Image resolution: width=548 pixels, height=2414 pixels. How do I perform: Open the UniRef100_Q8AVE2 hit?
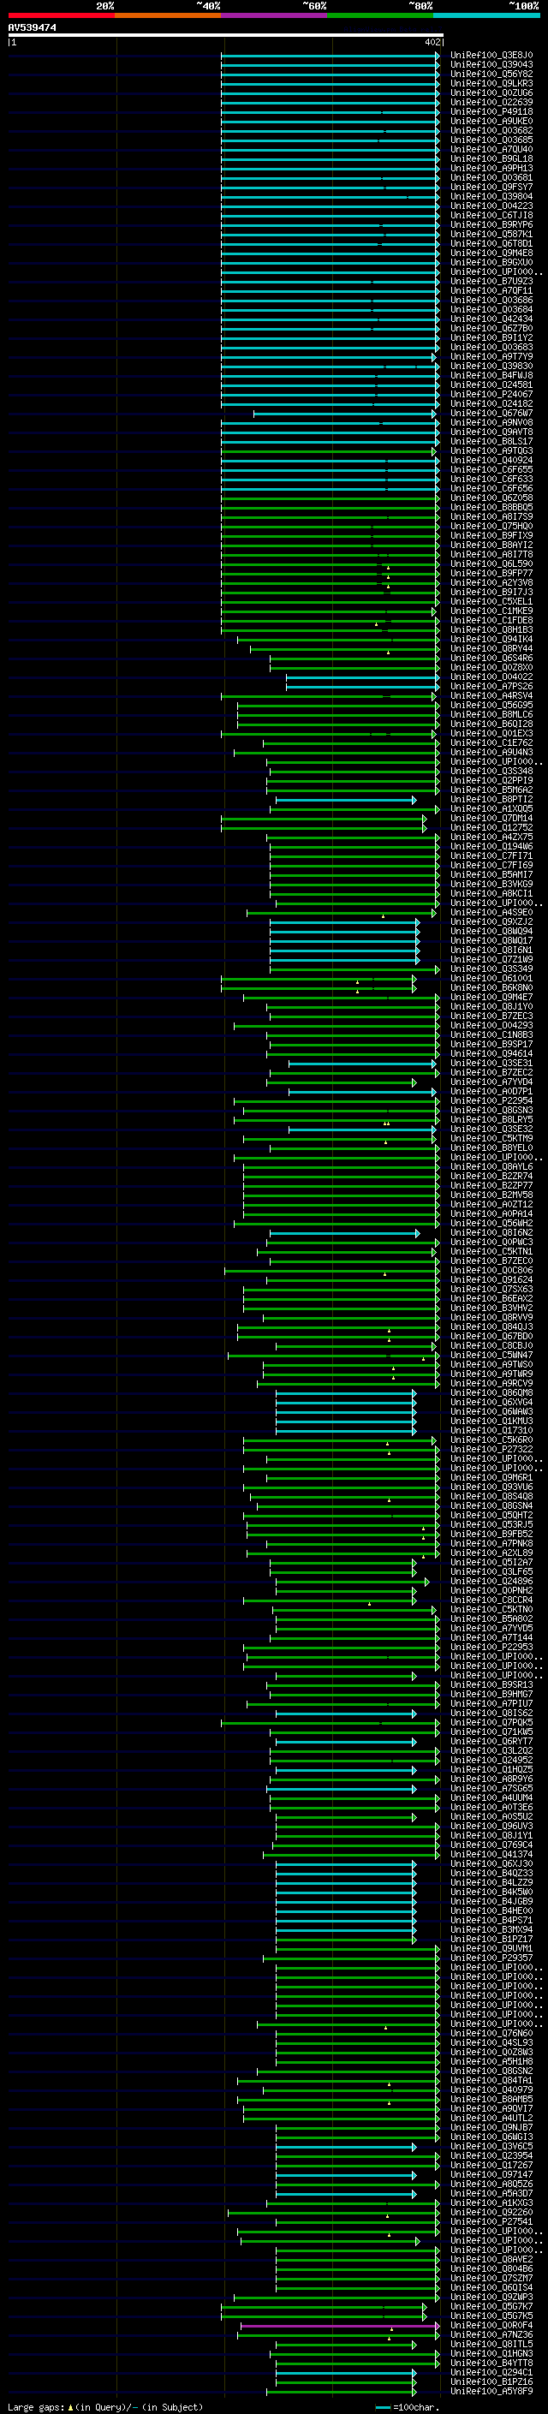pos(491,2259)
